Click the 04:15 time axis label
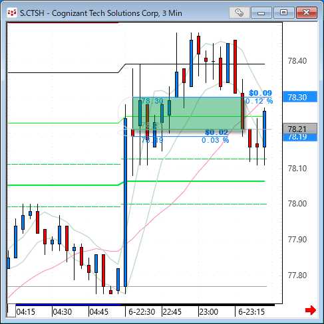The height and width of the screenshot is (324, 324). (26, 312)
